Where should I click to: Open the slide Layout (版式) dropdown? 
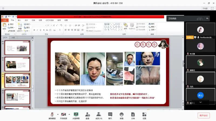coord(28,24)
